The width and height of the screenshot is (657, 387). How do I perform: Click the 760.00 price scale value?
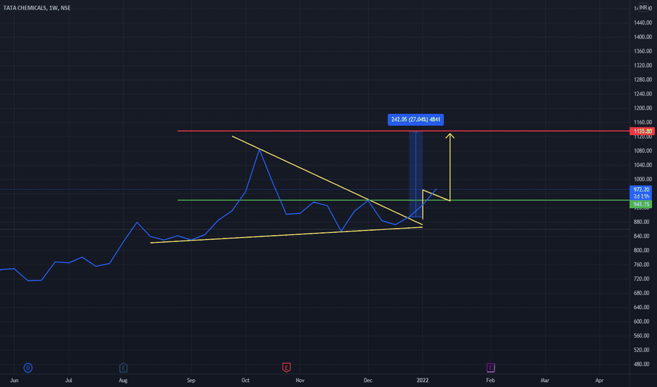643,265
